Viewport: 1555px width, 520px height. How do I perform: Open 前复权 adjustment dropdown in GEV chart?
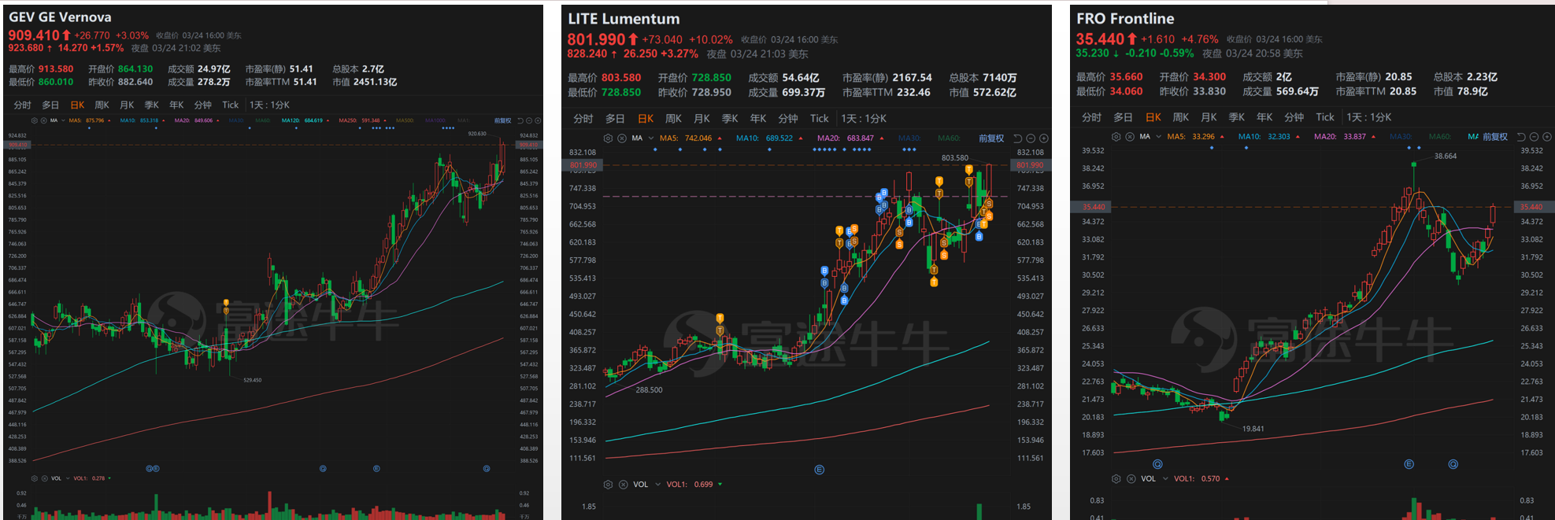[x=502, y=120]
